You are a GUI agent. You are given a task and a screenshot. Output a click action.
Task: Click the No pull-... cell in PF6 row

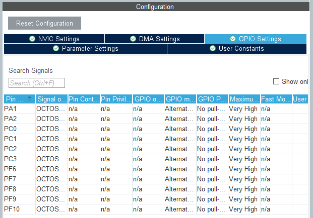pyautogui.click(x=211, y=169)
